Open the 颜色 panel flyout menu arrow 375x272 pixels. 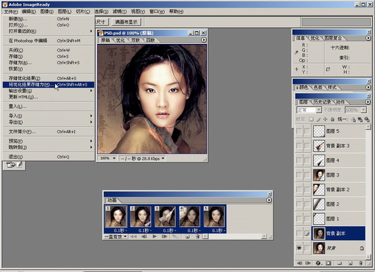click(368, 87)
